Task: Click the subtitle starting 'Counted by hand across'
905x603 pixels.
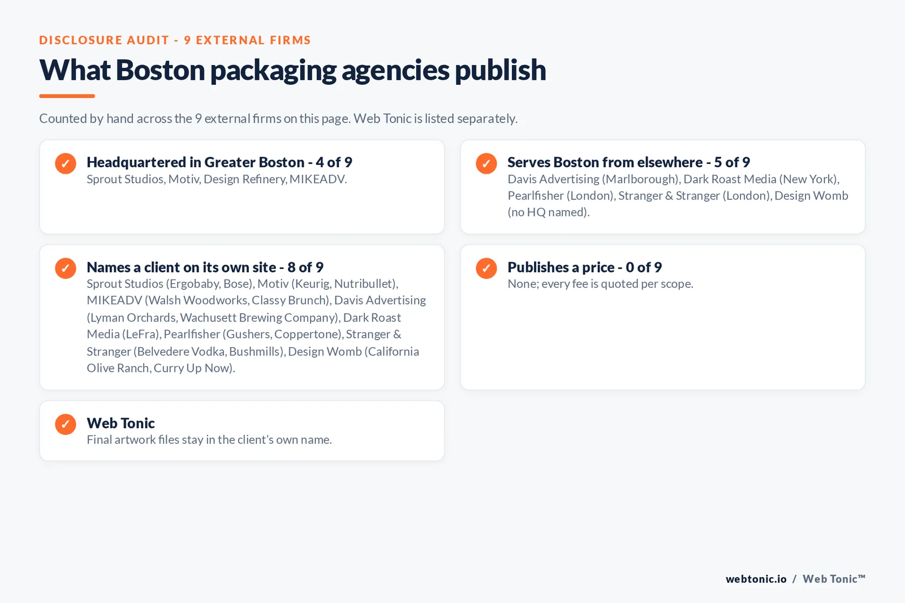Action: tap(278, 119)
